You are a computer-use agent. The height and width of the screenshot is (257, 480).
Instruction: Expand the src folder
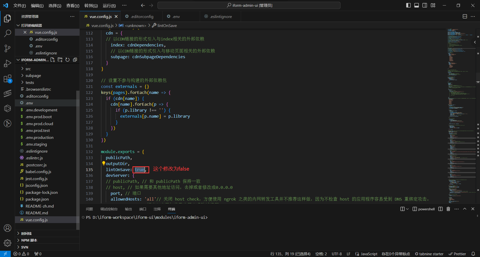click(28, 69)
